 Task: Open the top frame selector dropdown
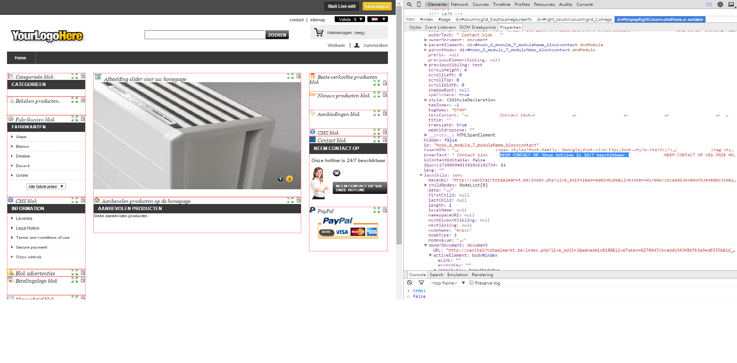448,283
